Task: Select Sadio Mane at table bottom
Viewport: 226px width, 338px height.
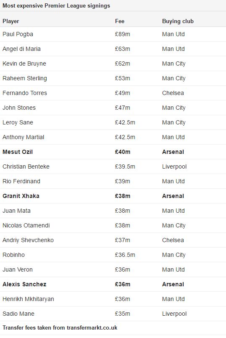Action: pyautogui.click(x=18, y=314)
